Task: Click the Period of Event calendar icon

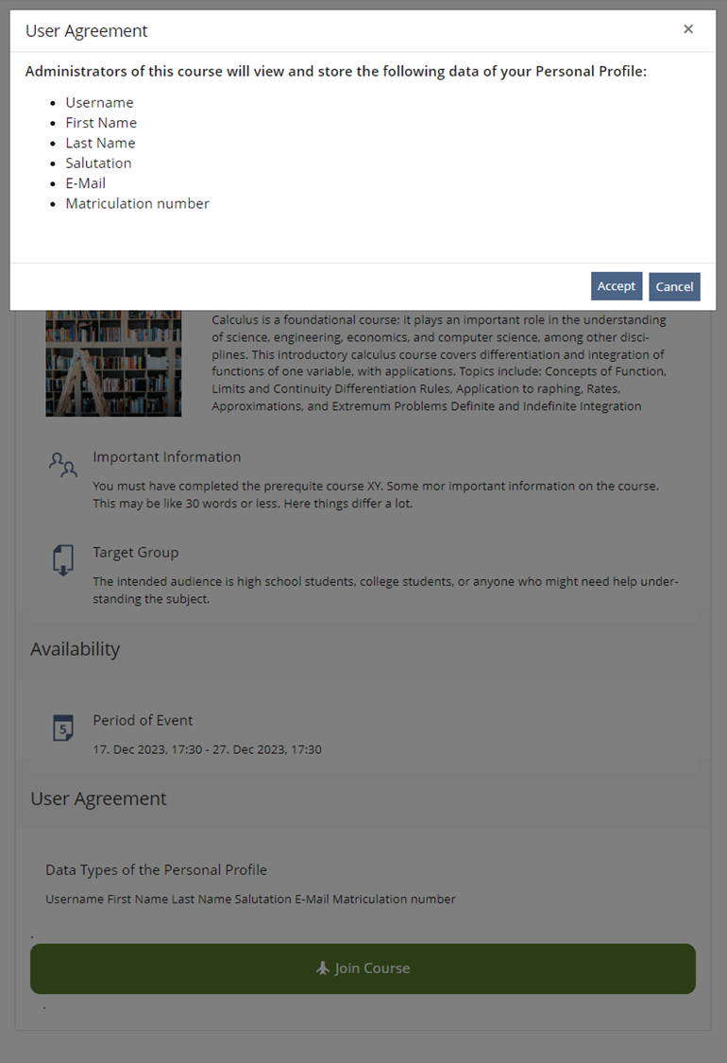Action: [62, 729]
